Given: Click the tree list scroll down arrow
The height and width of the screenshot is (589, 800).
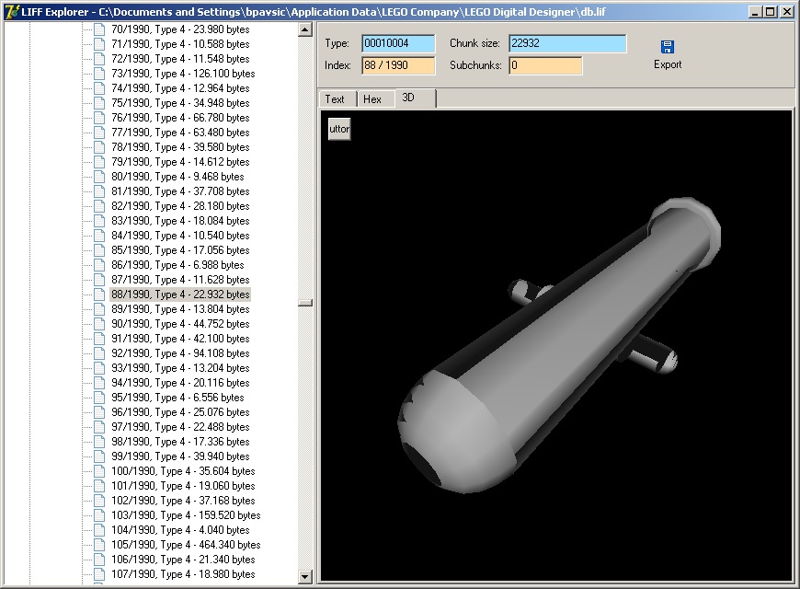Looking at the screenshot, I should click(x=305, y=576).
